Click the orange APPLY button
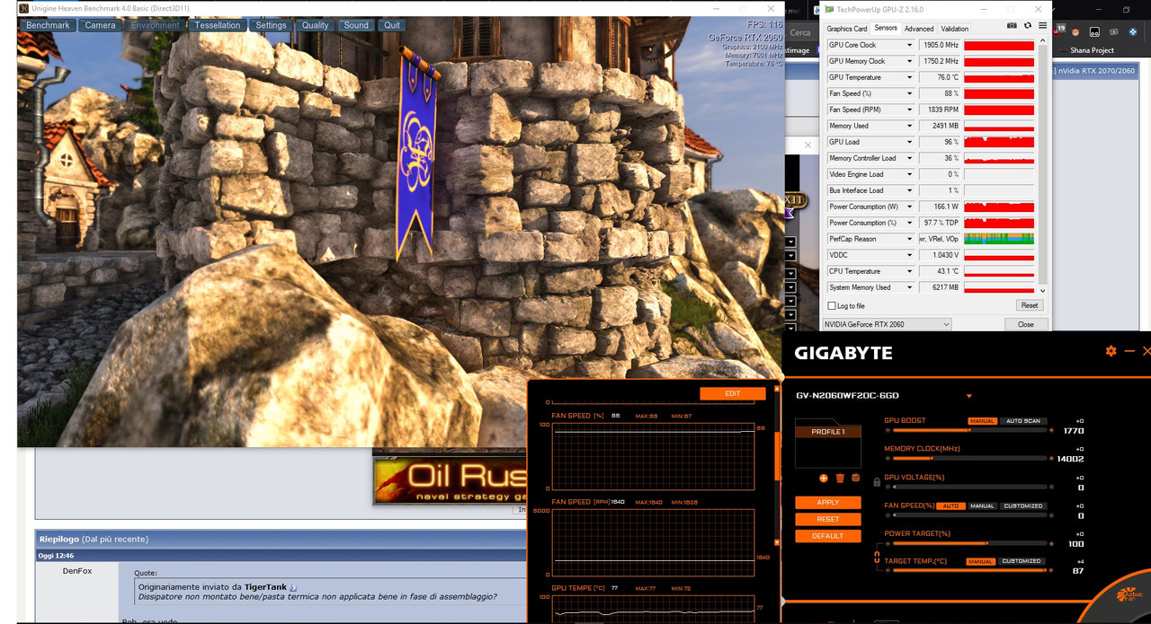This screenshot has width=1151, height=624. (828, 502)
